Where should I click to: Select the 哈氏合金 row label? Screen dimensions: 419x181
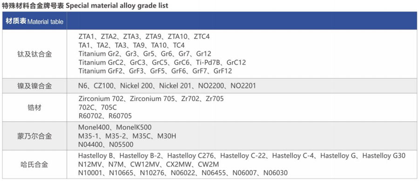click(x=34, y=164)
